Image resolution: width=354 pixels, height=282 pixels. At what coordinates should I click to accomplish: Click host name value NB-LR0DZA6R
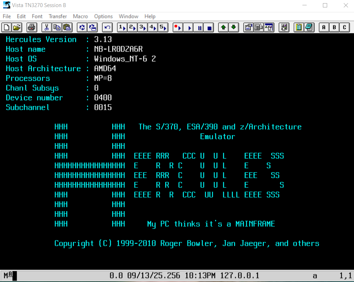118,49
